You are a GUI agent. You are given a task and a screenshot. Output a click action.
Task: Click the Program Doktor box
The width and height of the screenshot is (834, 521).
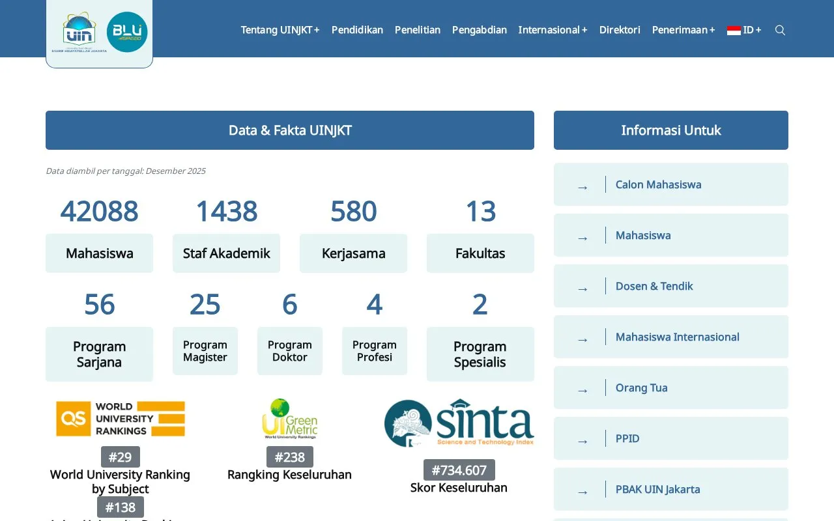point(290,351)
